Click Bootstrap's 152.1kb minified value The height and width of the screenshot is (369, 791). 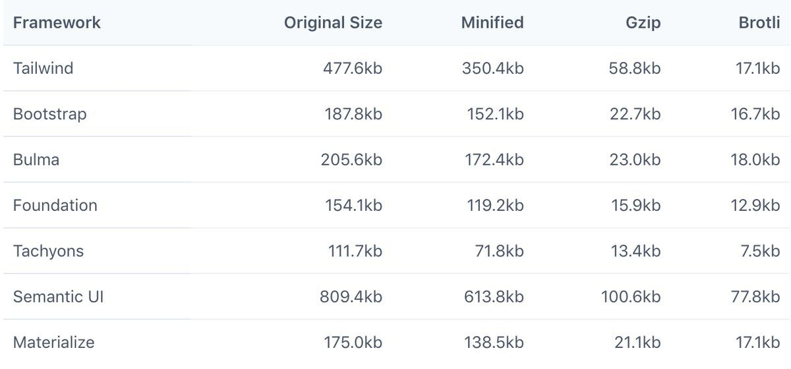[496, 114]
